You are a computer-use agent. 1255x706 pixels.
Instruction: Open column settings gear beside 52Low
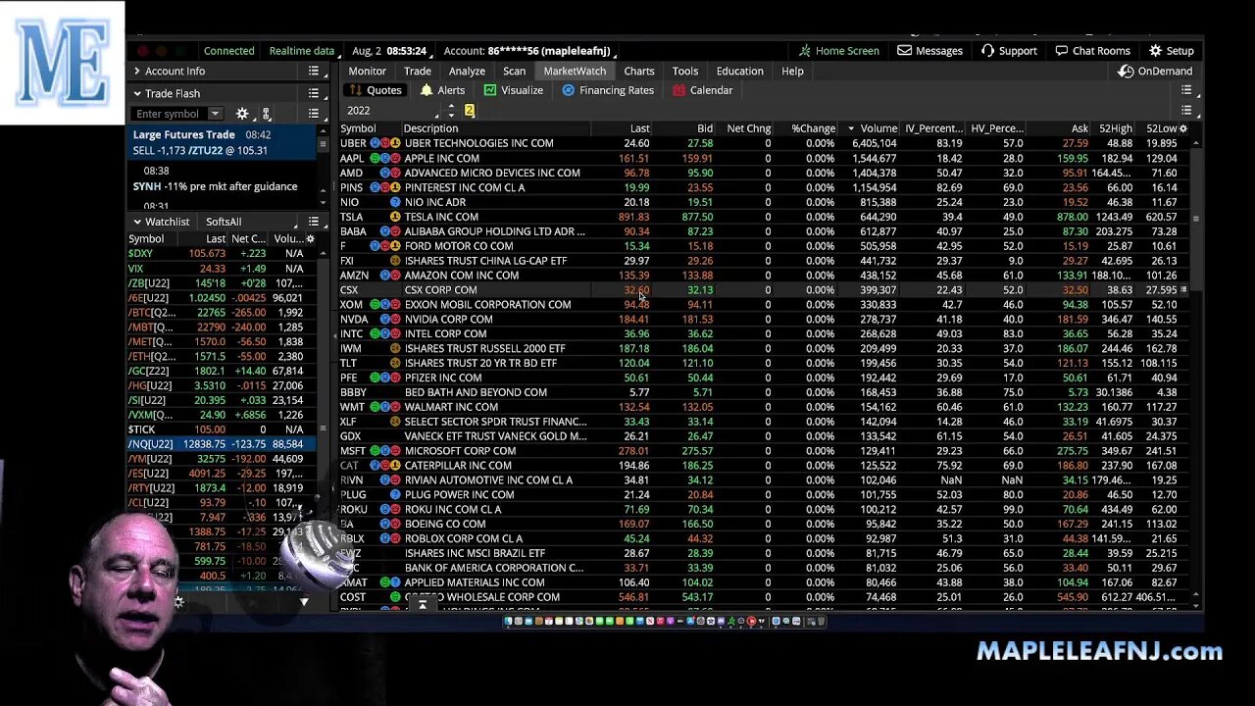1183,128
